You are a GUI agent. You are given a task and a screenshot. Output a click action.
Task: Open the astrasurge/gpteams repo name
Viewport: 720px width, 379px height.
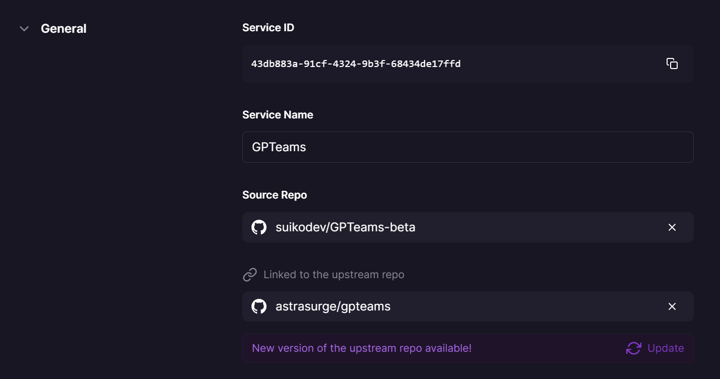click(333, 306)
